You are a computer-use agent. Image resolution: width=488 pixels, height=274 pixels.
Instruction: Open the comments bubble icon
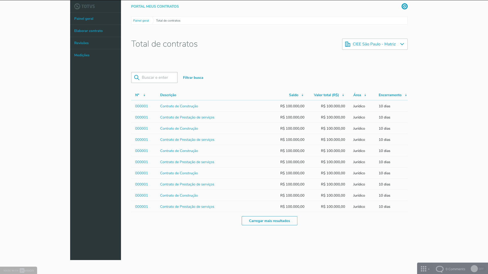(x=439, y=269)
